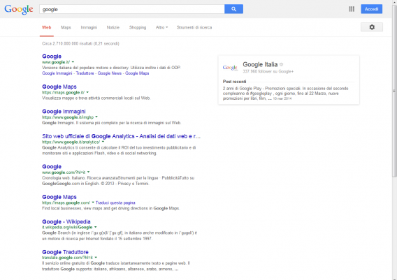Expand arrow beside google.it/imghp URL
Viewport: 397px width, 280px height.
coord(96,117)
